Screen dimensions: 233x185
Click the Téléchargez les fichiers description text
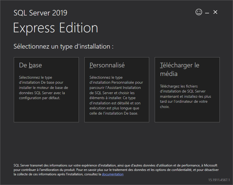(x=186, y=96)
